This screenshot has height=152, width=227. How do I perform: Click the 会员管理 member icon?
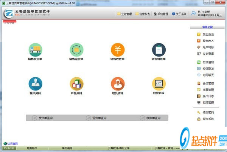coord(199,83)
